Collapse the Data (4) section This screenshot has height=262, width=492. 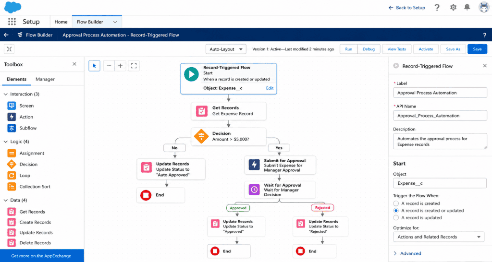point(6,200)
